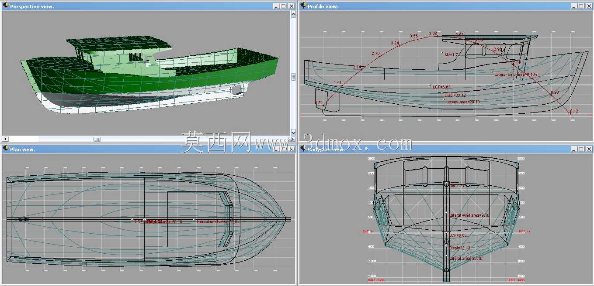594x286 pixels.
Task: Minimize the Plan view window
Action: (x=276, y=149)
